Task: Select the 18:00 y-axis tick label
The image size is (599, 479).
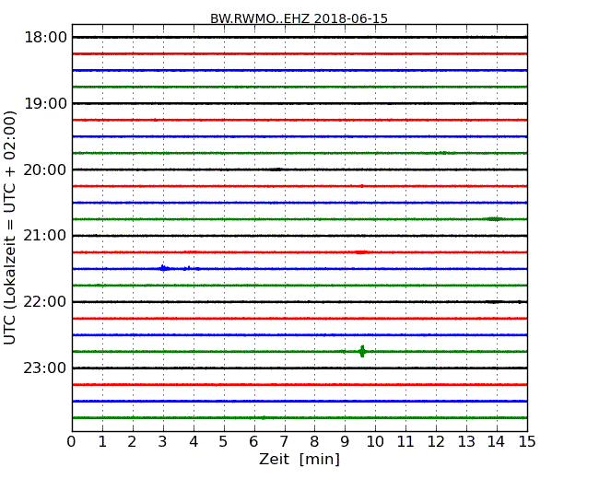Action: pos(45,38)
